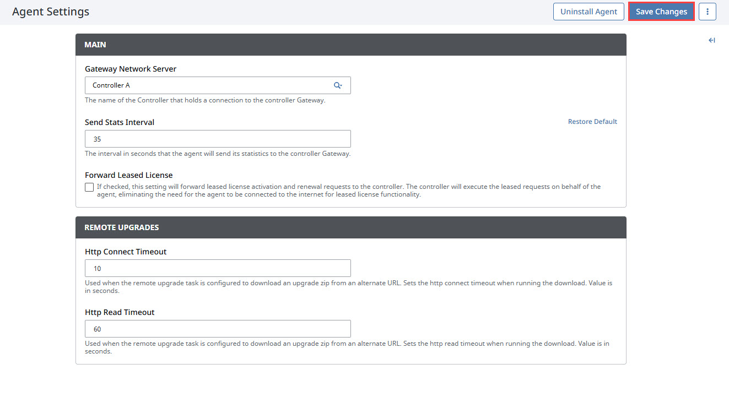Viewport: 729px width, 397px height.
Task: Click the Forward Leased License label
Action: pyautogui.click(x=128, y=175)
